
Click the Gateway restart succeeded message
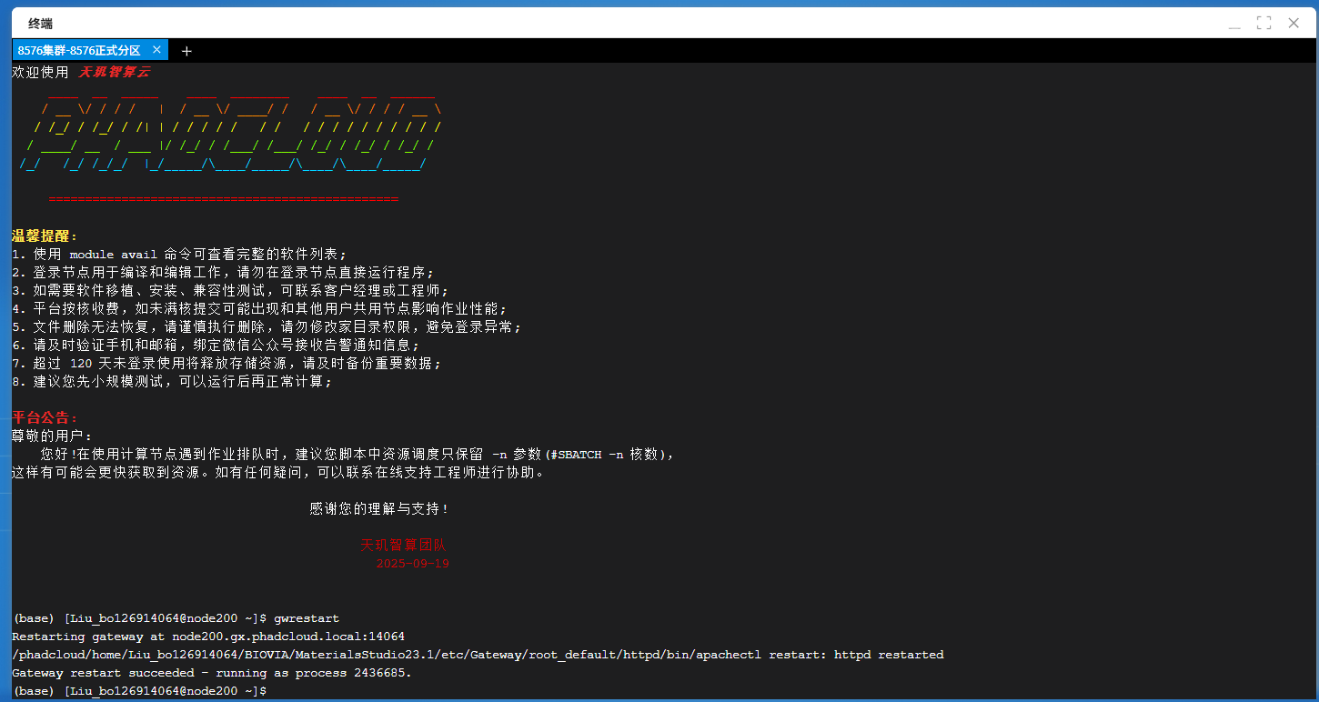point(211,674)
